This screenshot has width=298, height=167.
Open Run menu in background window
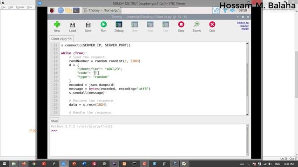click(x=29, y=7)
